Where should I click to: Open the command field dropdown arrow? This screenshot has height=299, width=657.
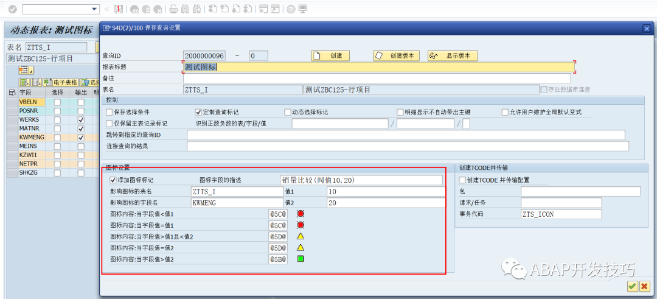tap(94, 9)
